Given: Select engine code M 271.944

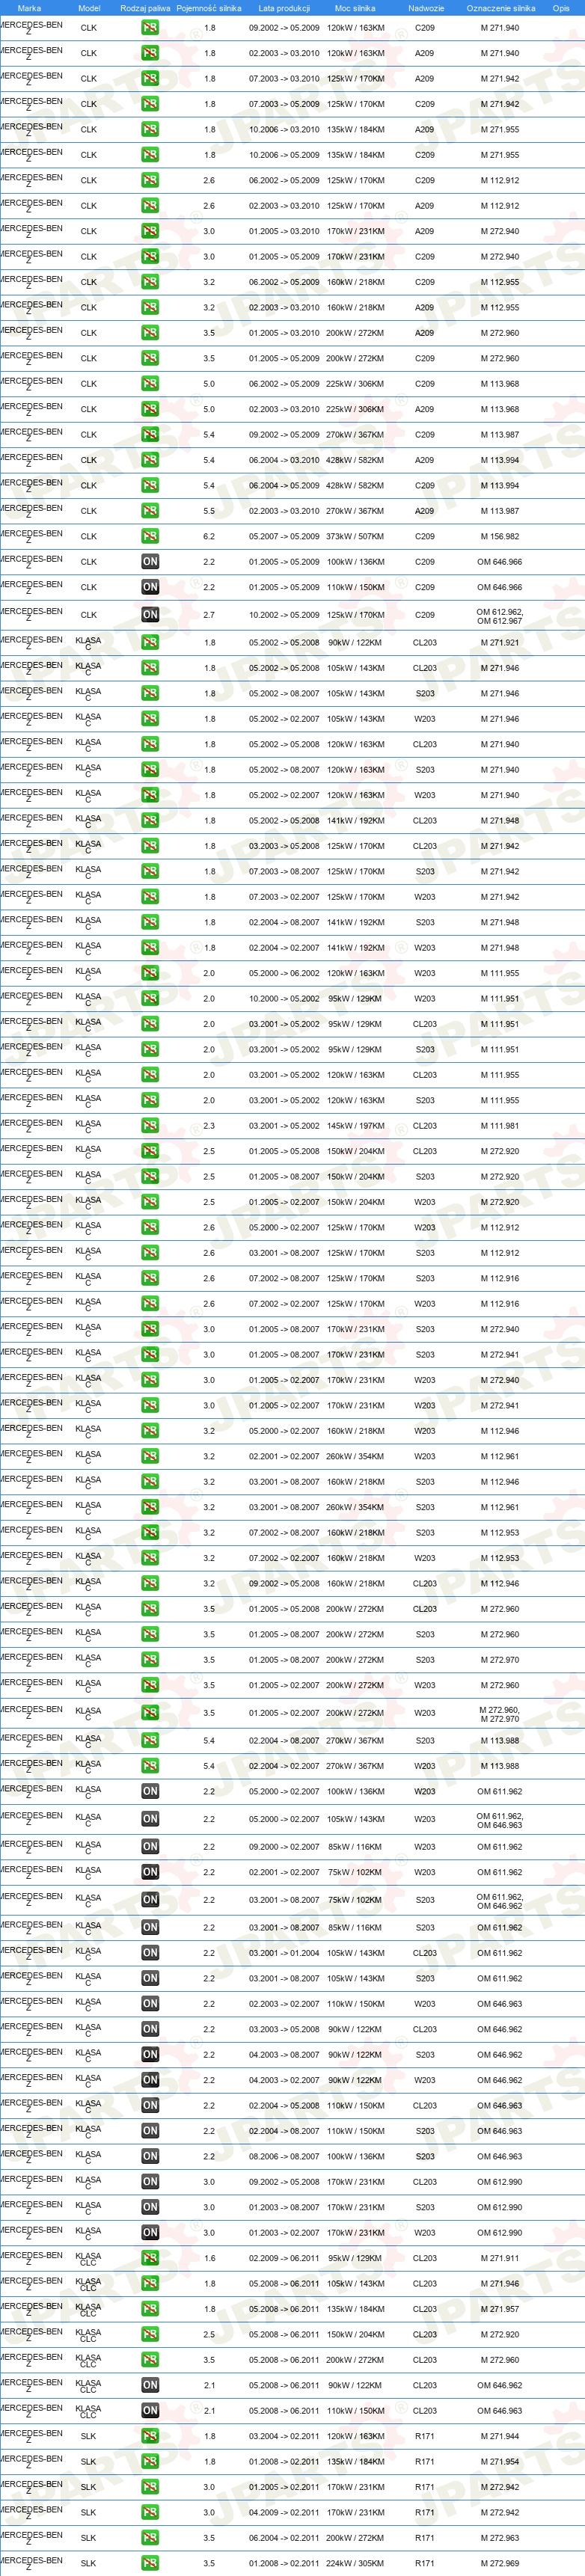Looking at the screenshot, I should coord(499,2436).
